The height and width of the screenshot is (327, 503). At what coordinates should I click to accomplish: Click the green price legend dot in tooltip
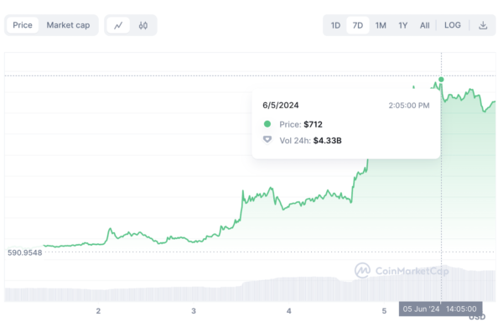click(x=267, y=124)
